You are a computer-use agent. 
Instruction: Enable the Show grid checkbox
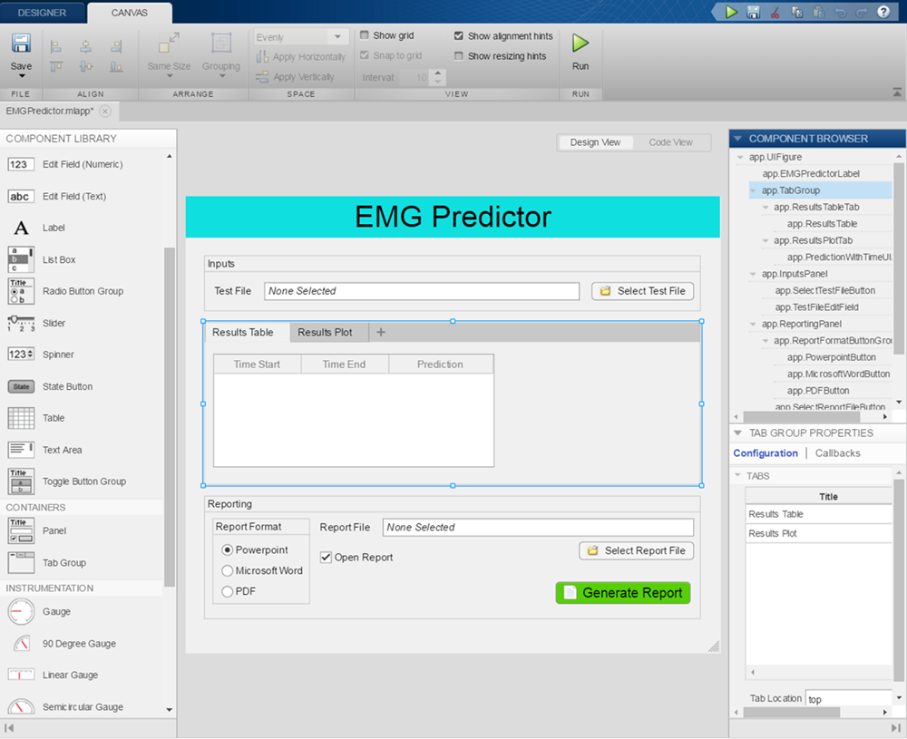[x=365, y=36]
